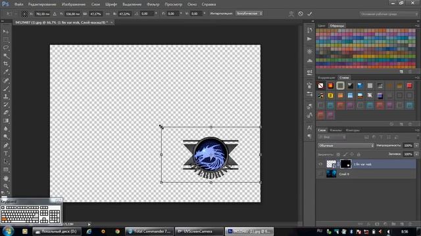Select the Brush tool
Screen dimensions: 421x236
point(6,88)
